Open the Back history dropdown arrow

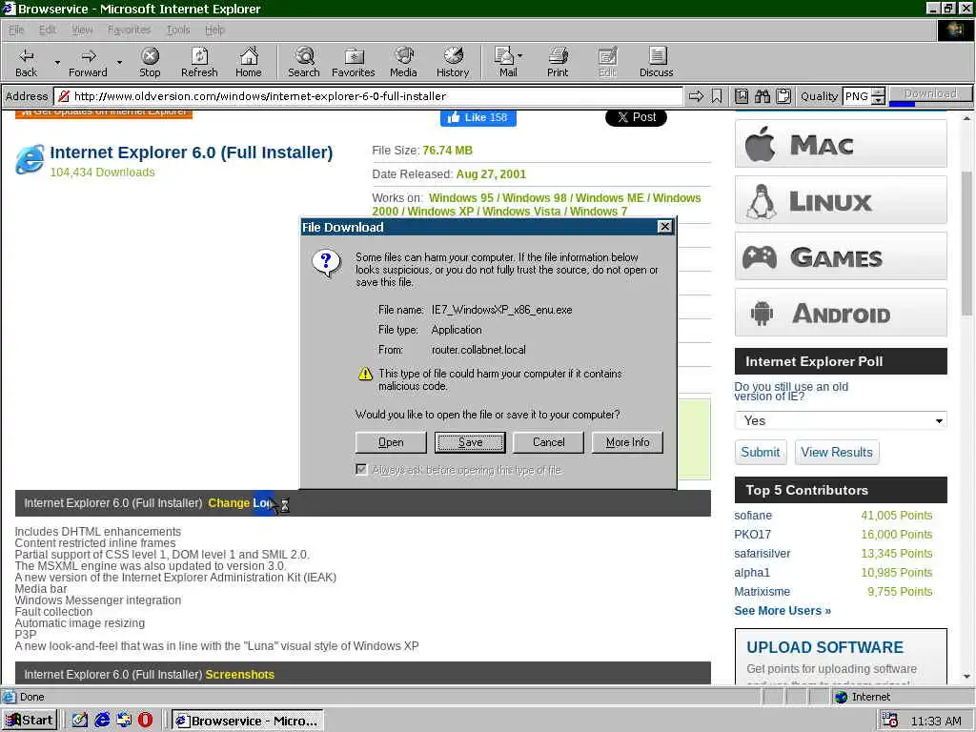coord(56,62)
